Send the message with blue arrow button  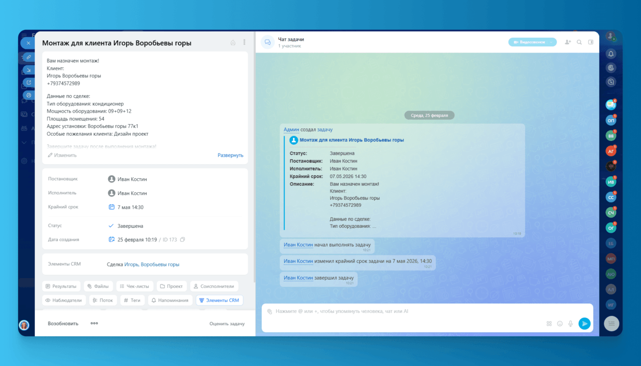pyautogui.click(x=584, y=323)
